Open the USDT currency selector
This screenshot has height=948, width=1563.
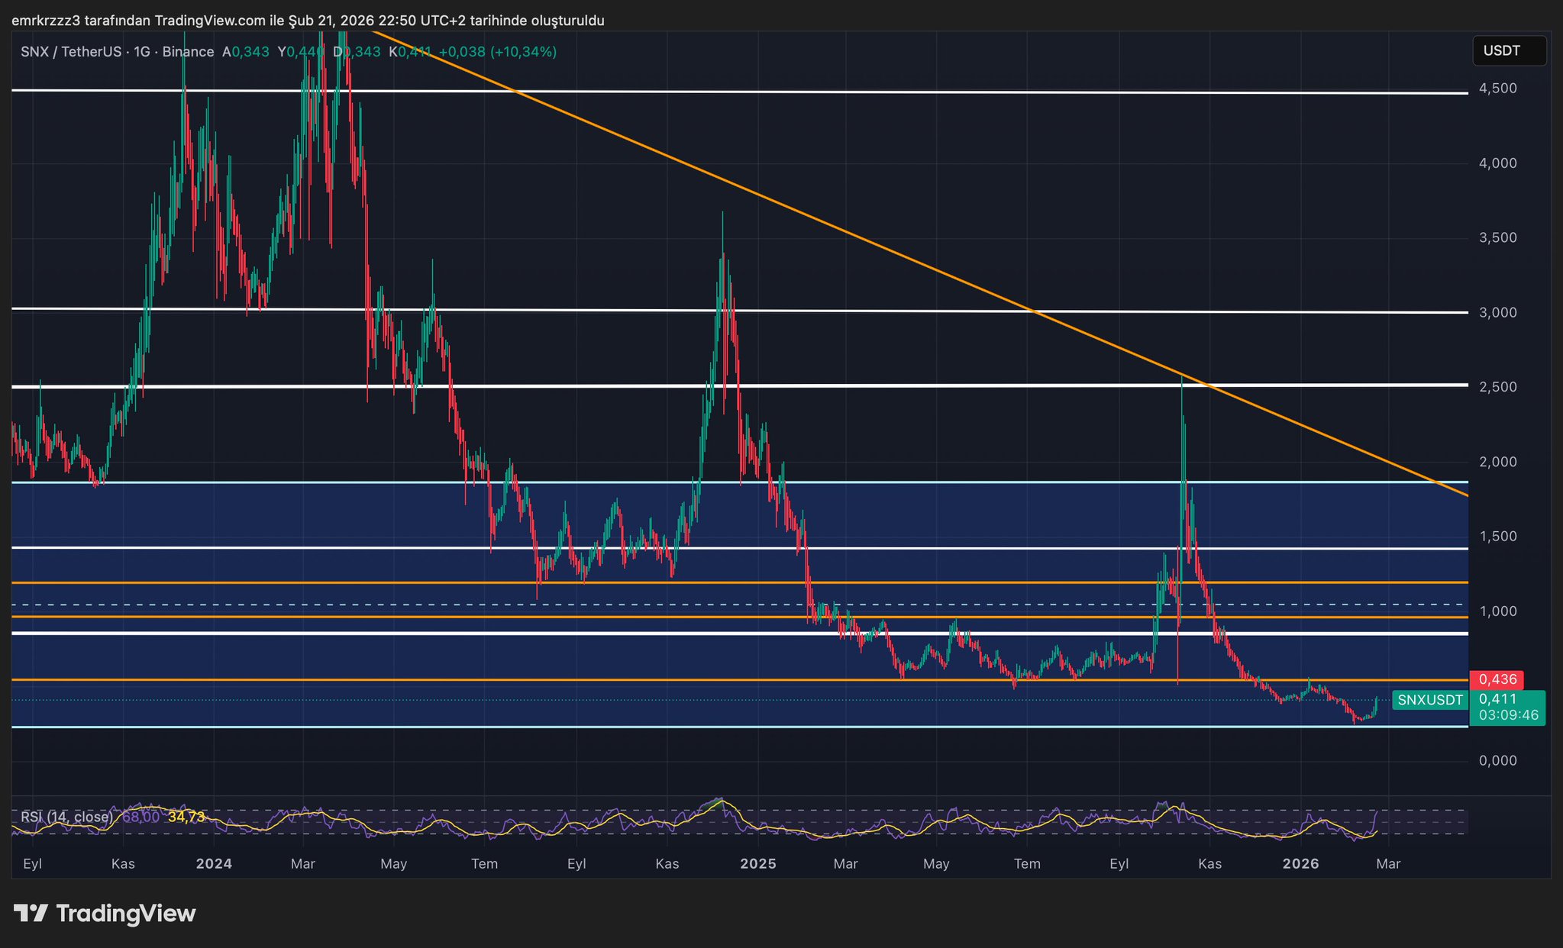tap(1508, 51)
